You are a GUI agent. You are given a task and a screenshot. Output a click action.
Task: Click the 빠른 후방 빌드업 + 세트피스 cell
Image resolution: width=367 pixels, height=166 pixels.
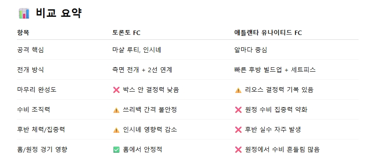275,70
